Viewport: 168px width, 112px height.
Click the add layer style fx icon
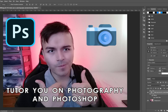[x=159, y=110]
